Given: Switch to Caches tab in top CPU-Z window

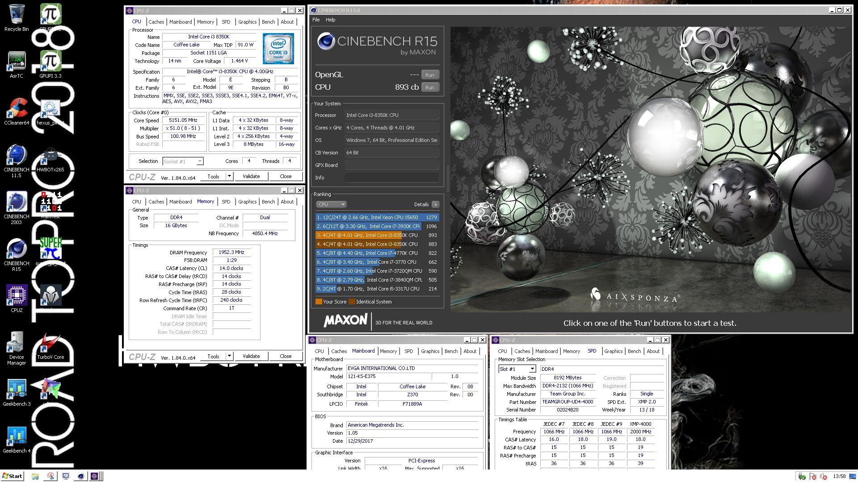Looking at the screenshot, I should point(156,22).
